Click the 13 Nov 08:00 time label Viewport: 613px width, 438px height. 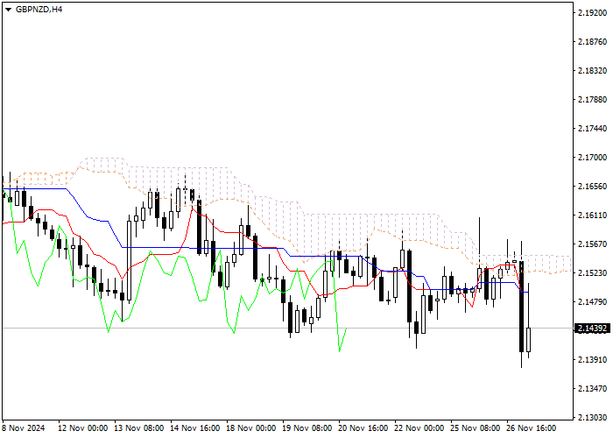click(138, 428)
